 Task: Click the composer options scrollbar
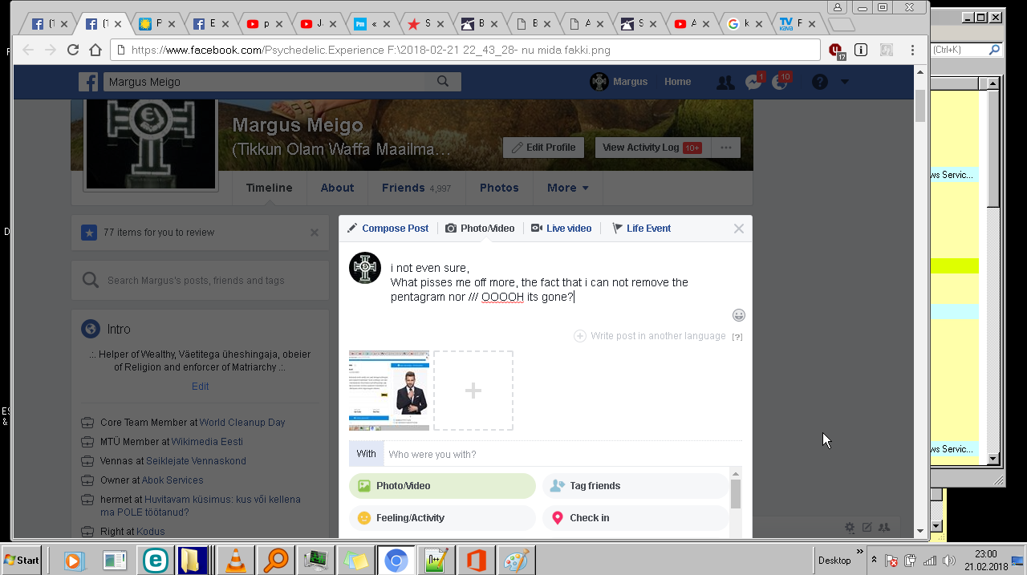tap(736, 494)
